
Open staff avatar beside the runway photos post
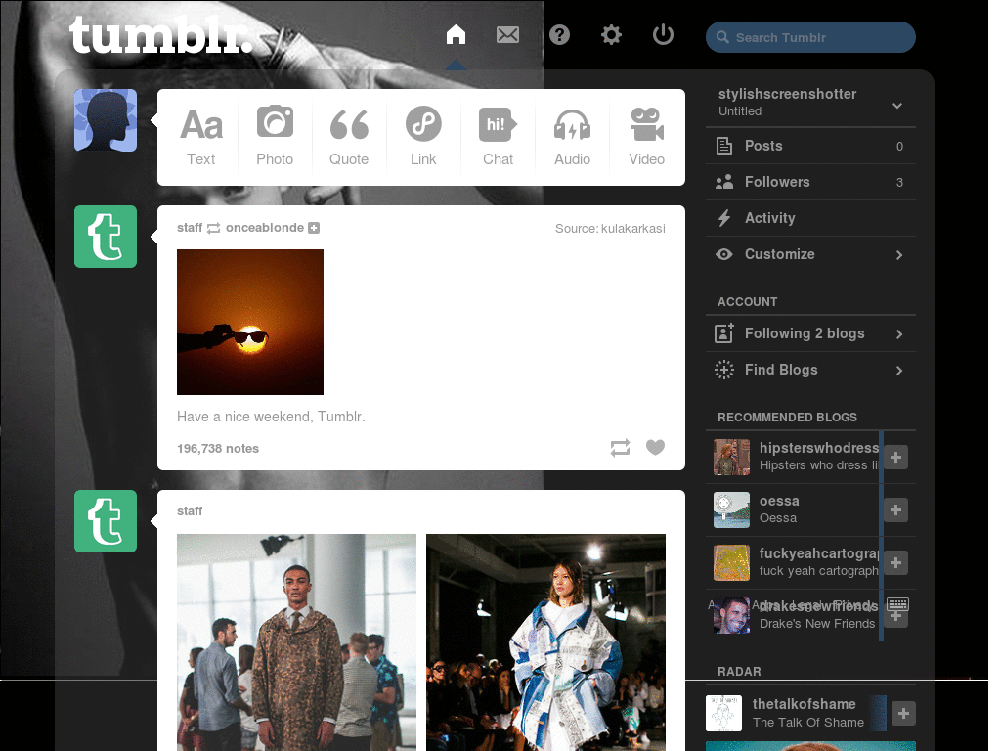point(106,521)
